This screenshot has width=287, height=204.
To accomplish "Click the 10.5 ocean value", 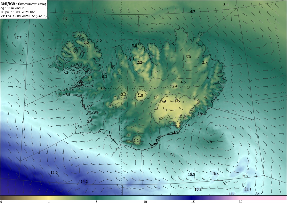I will (191, 174).
